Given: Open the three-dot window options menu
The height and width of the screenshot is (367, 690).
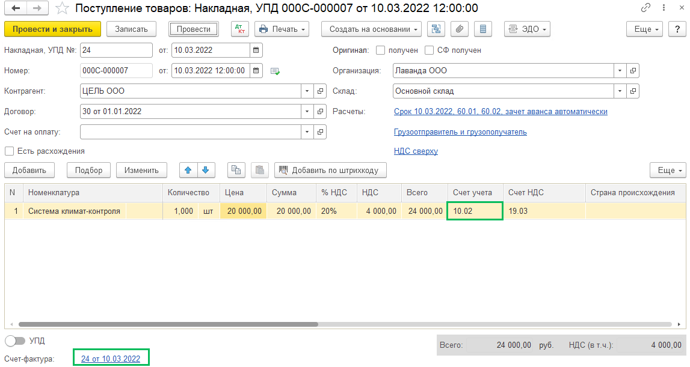Looking at the screenshot, I should tap(664, 8).
